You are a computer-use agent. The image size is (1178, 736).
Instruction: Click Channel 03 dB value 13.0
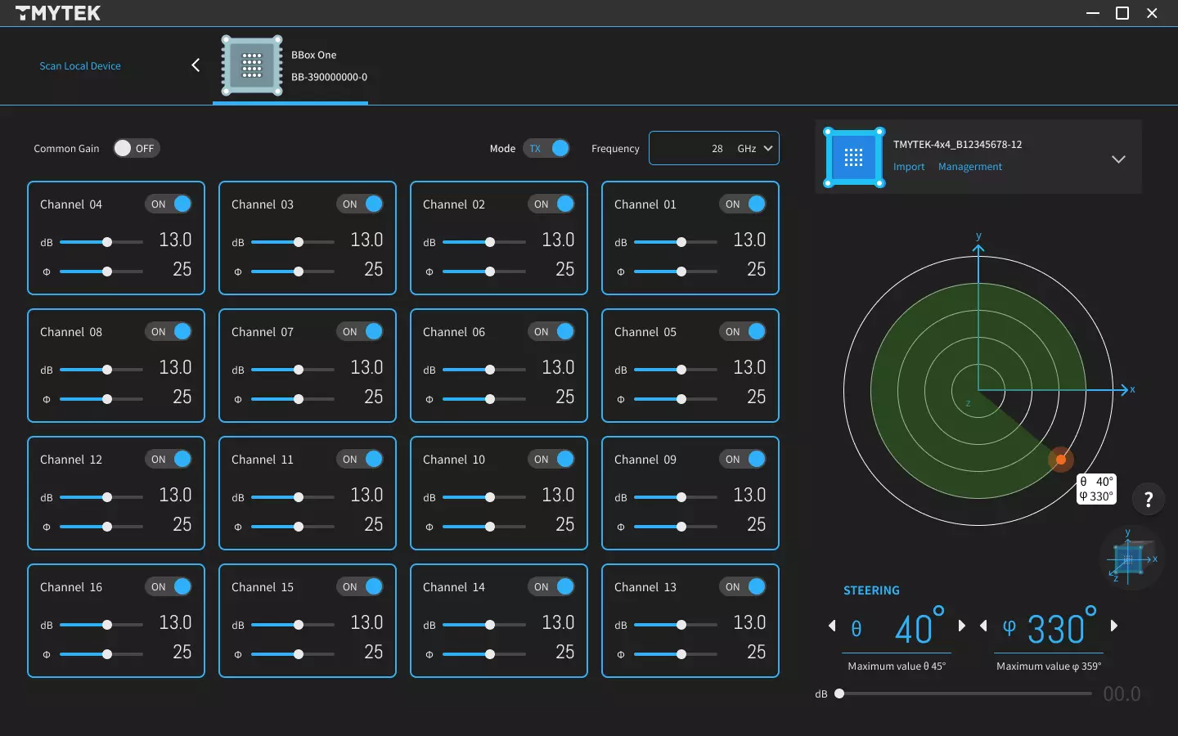click(366, 240)
